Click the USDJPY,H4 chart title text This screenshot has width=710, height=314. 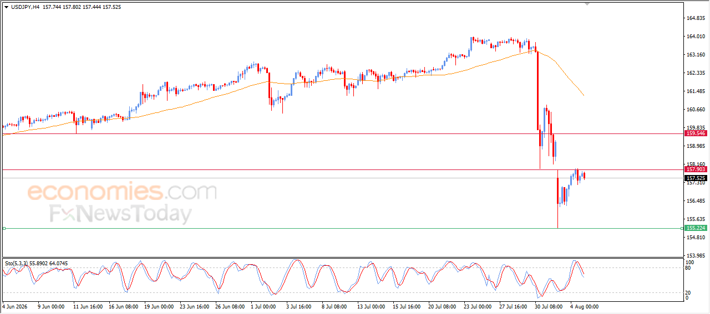pyautogui.click(x=24, y=7)
